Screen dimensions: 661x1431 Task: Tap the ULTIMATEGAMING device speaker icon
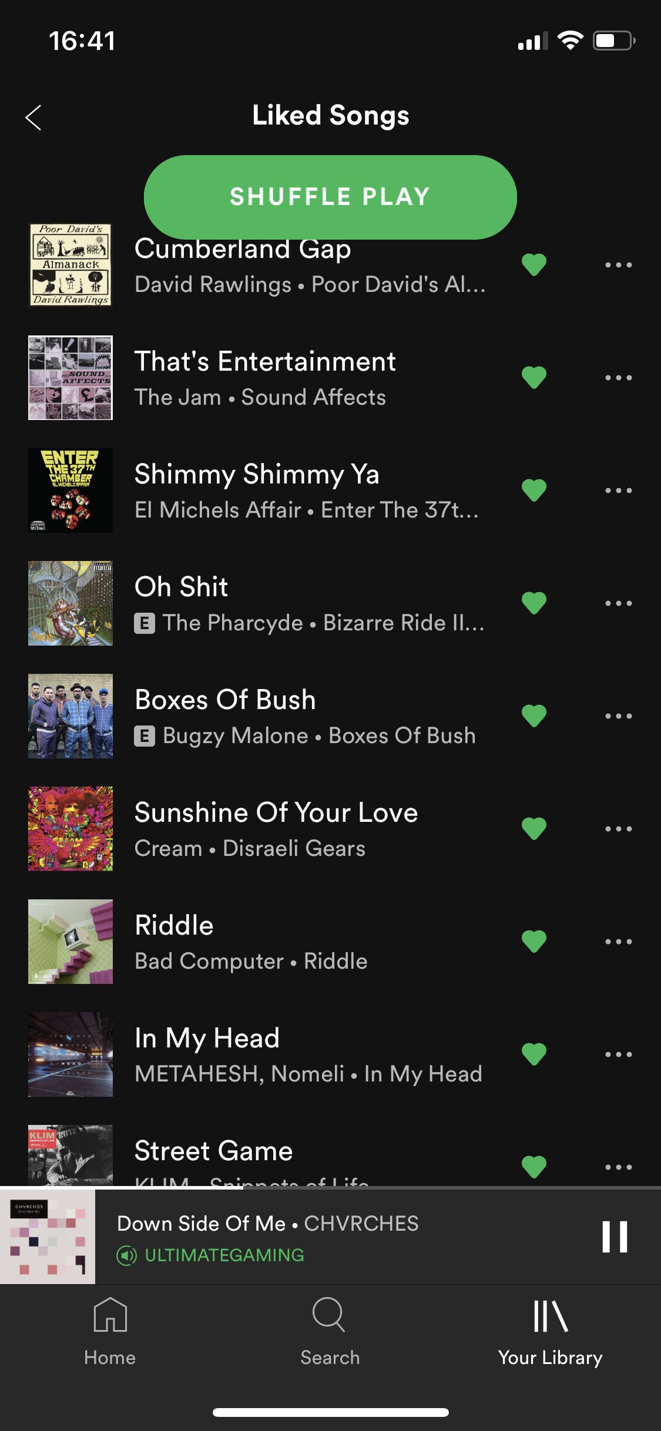(126, 1255)
